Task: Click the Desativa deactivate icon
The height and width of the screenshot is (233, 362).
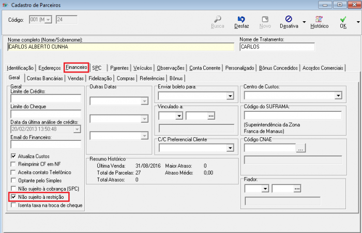Action: (x=289, y=20)
